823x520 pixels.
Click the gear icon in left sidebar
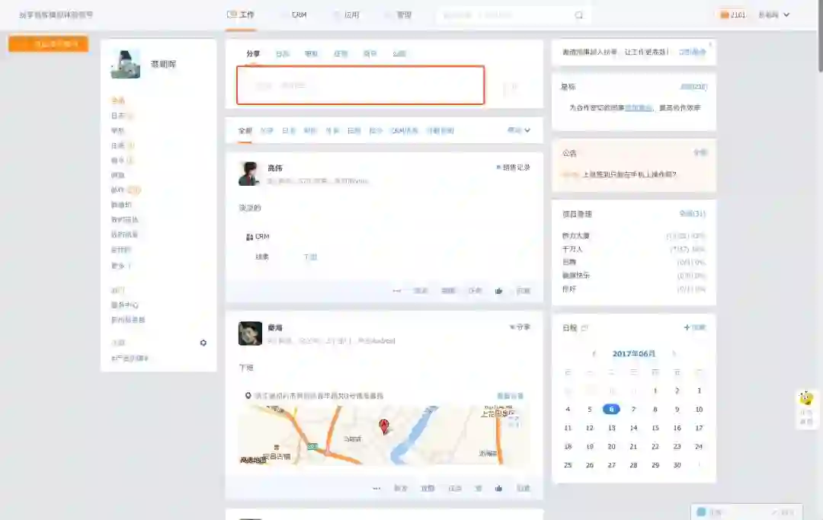pos(203,343)
